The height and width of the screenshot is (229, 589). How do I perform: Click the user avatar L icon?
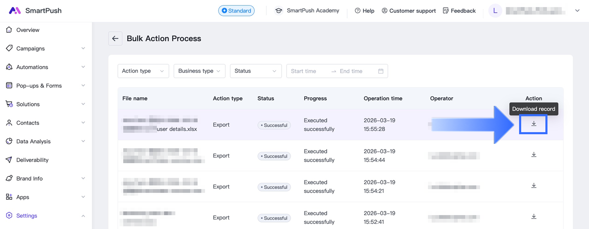coord(495,11)
